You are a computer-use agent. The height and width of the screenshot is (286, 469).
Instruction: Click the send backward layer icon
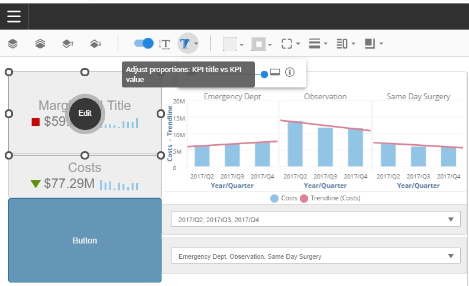(x=95, y=44)
